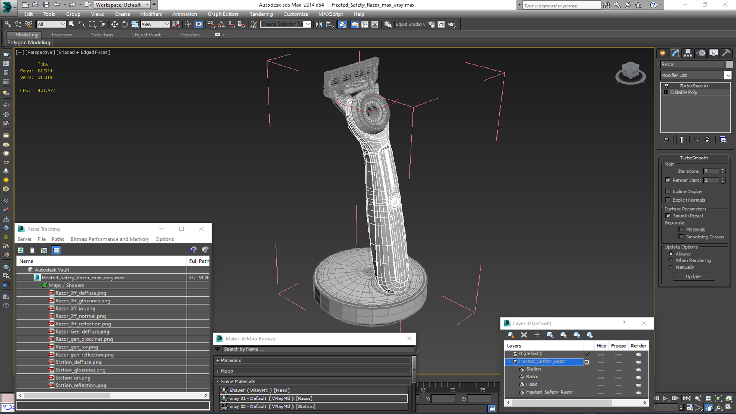Click Select Highlighted Objects layer icon

(550, 335)
